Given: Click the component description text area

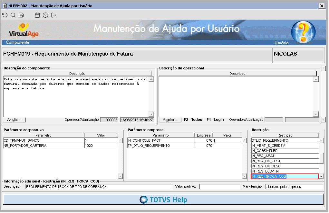Looking at the screenshot, I should point(76,96).
